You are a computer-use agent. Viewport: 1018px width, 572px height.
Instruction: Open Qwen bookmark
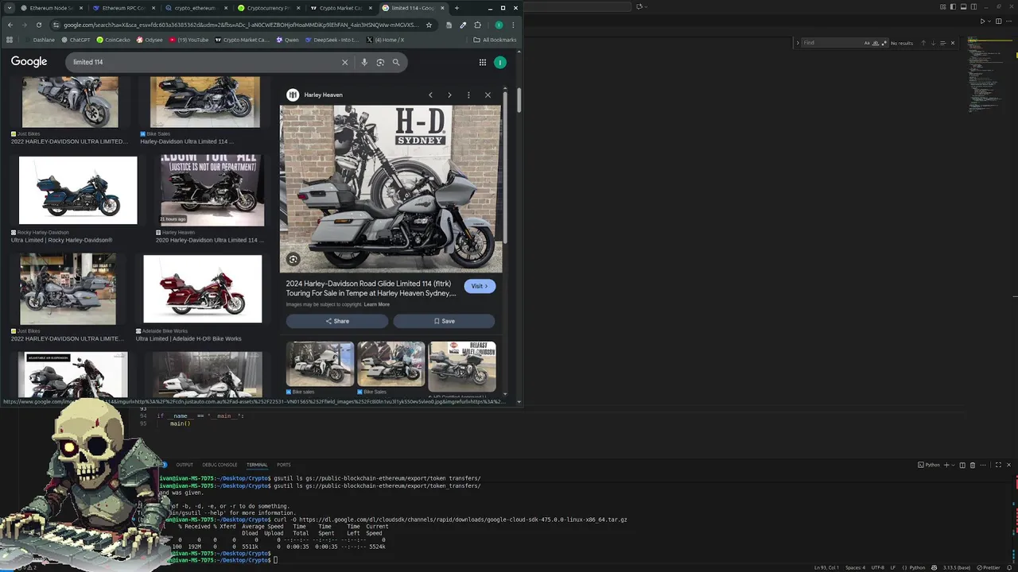coord(287,40)
